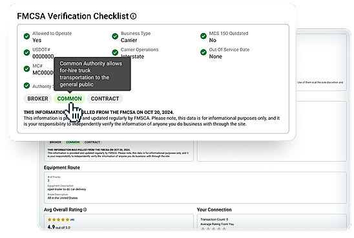Click the green check beside Out Of Service Date

click(203, 52)
